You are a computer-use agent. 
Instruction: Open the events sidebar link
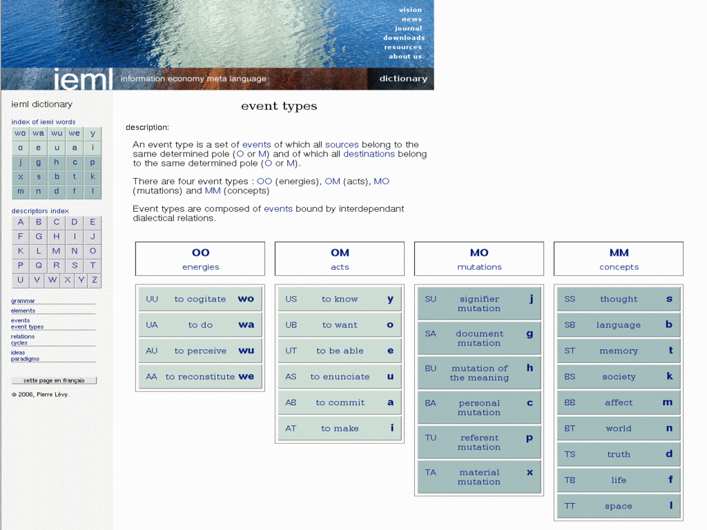pyautogui.click(x=20, y=320)
